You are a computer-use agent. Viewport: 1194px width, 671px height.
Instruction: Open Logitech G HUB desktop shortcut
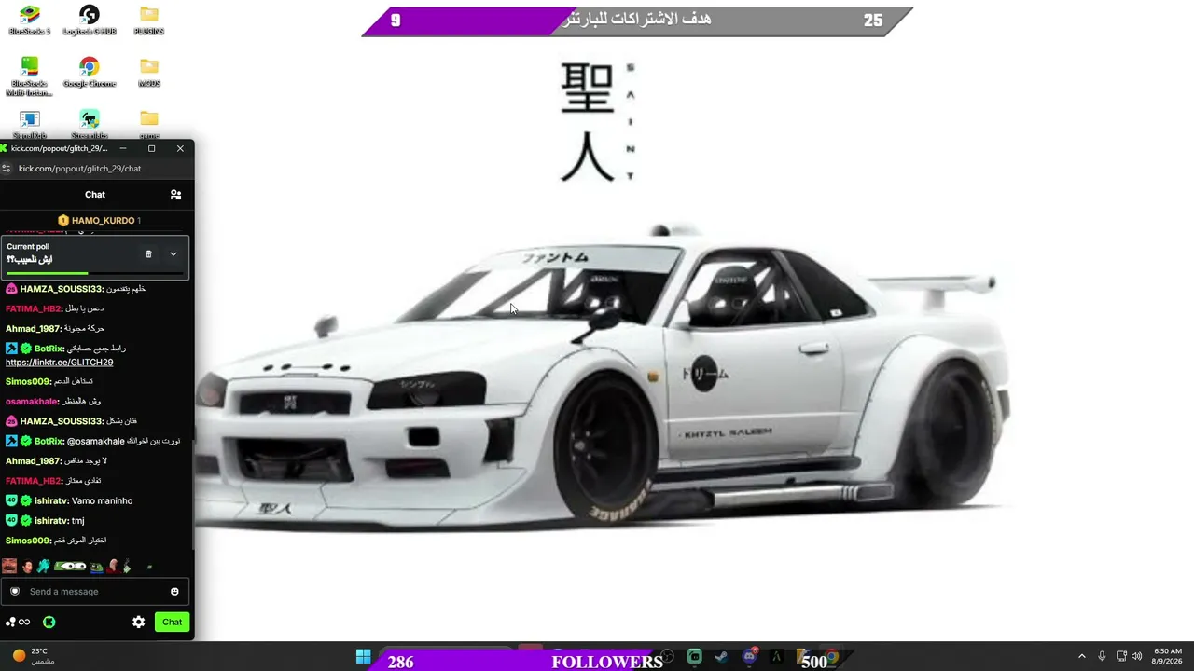[x=90, y=20]
